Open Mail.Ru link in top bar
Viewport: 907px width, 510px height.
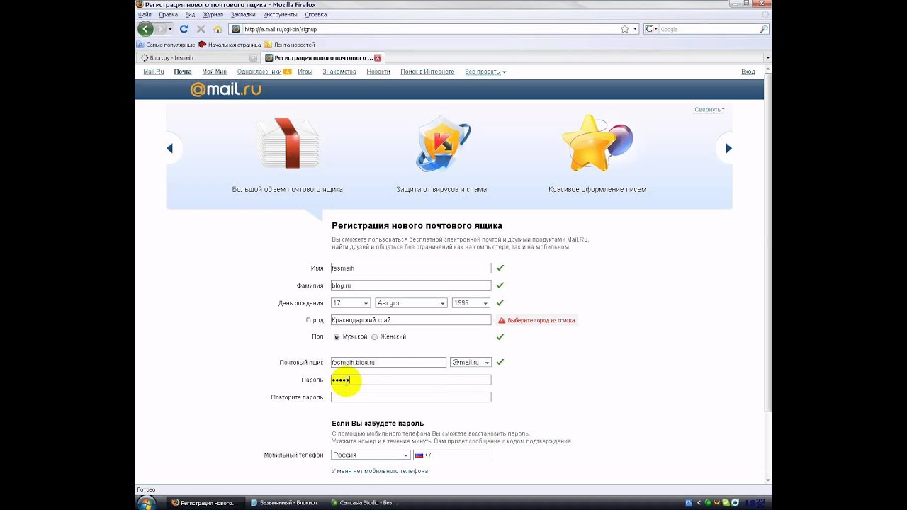pos(154,72)
